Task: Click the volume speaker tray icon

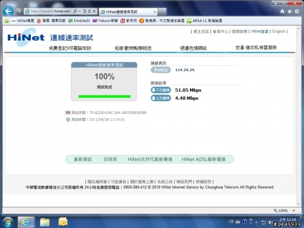Action: (x=270, y=222)
